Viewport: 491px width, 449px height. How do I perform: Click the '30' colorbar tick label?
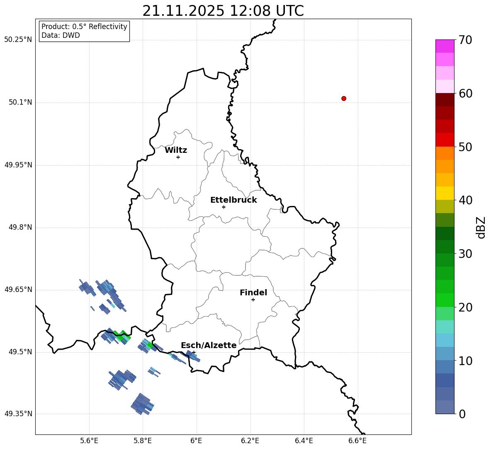[x=466, y=254]
